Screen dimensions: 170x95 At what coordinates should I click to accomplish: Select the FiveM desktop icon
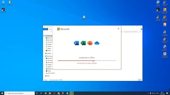165,25
